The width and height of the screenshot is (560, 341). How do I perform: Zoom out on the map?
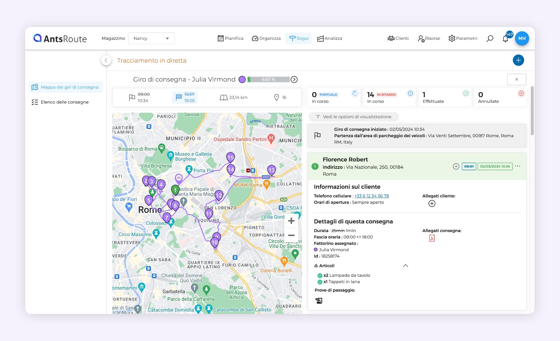pos(291,235)
